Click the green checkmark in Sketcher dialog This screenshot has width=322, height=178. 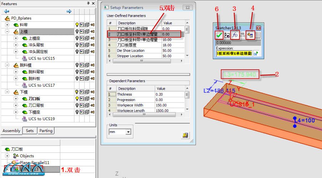pyautogui.click(x=219, y=35)
